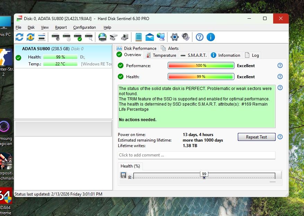
Task: Click the Health 99 % gradient bar
Action: click(201, 76)
